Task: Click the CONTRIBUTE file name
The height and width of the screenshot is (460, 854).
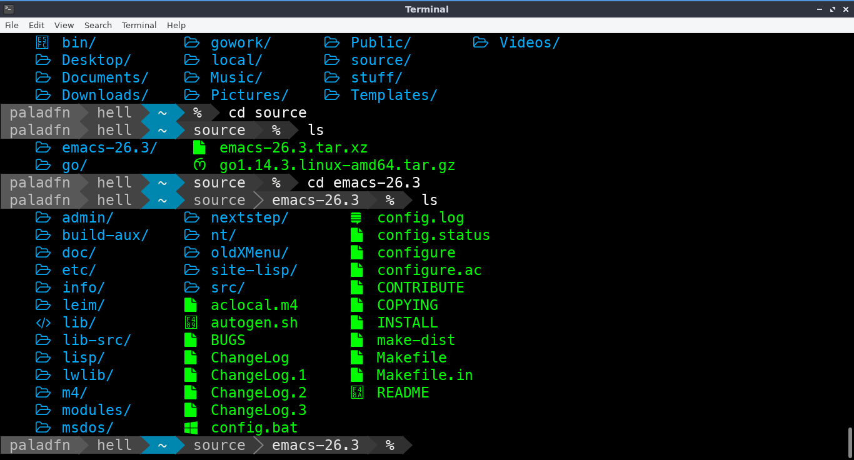Action: click(421, 287)
